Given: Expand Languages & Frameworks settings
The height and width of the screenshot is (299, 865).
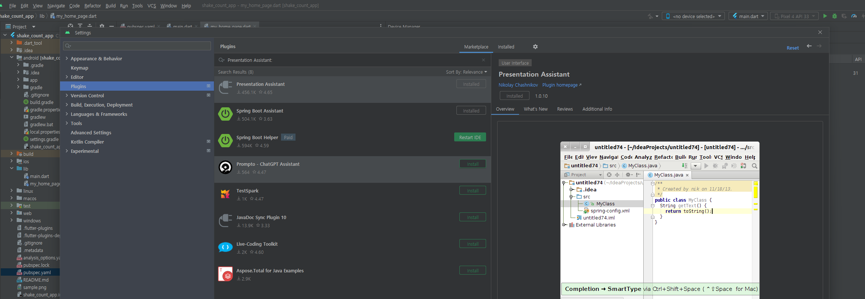Looking at the screenshot, I should pos(67,114).
